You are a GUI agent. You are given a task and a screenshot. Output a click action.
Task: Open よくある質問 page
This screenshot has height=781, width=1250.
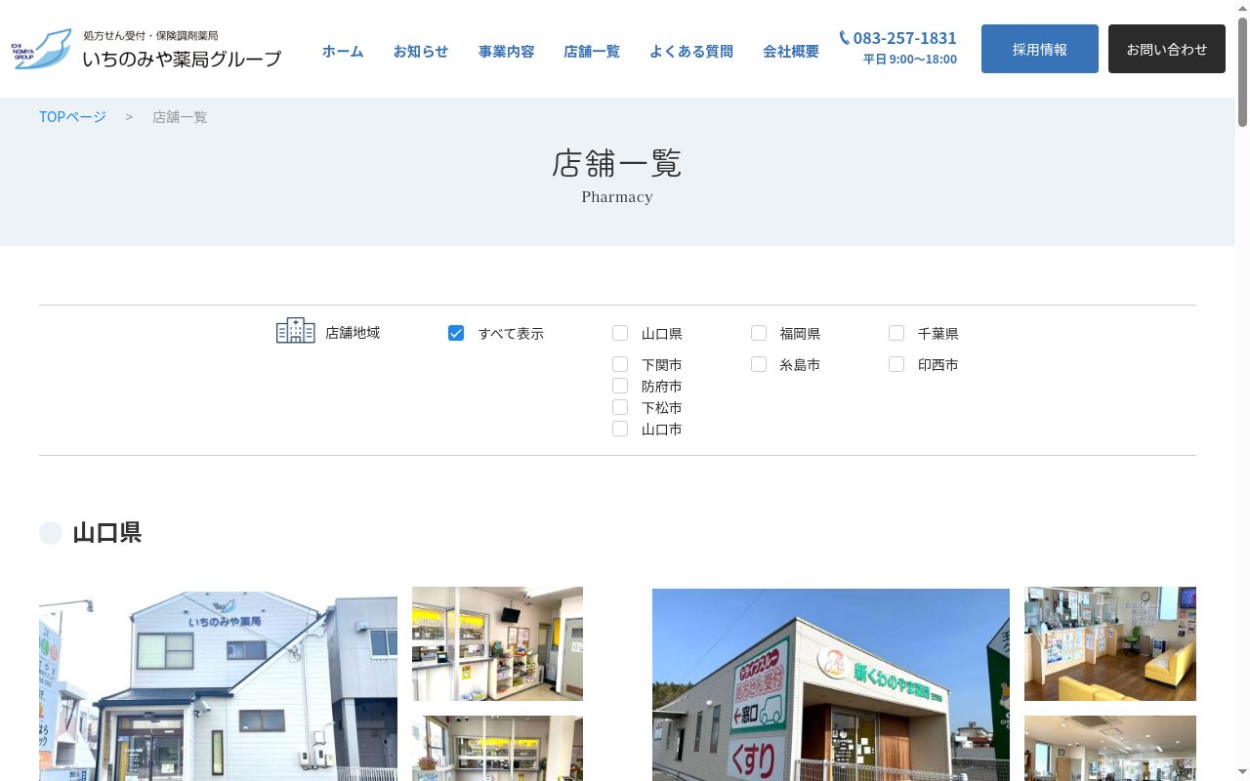coord(691,51)
